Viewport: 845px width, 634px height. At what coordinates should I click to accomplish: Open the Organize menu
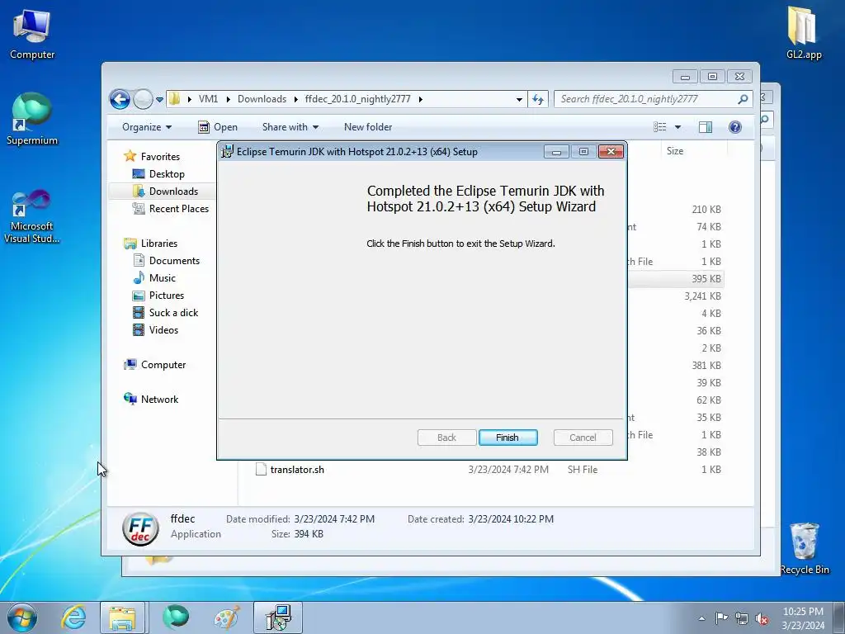[x=147, y=127]
